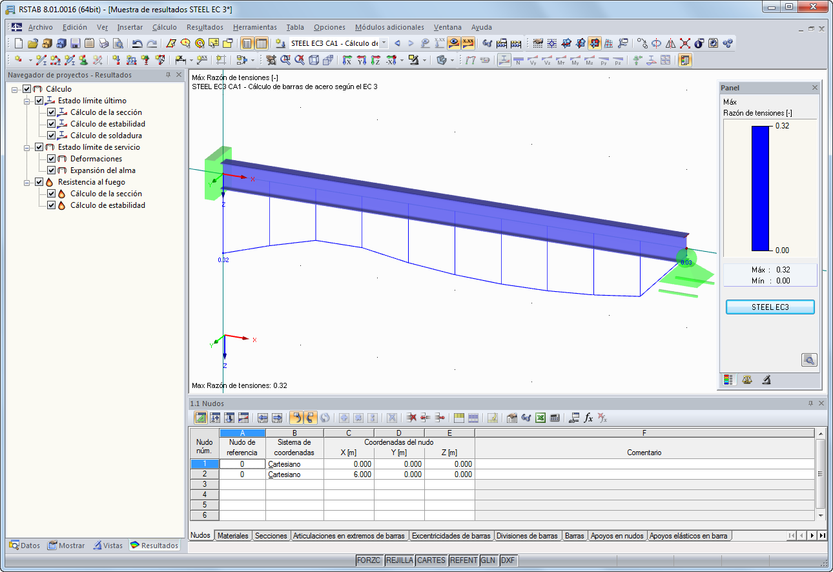Image resolution: width=833 pixels, height=572 pixels.
Task: Click the blue stress ratio color bar
Action: 761,188
